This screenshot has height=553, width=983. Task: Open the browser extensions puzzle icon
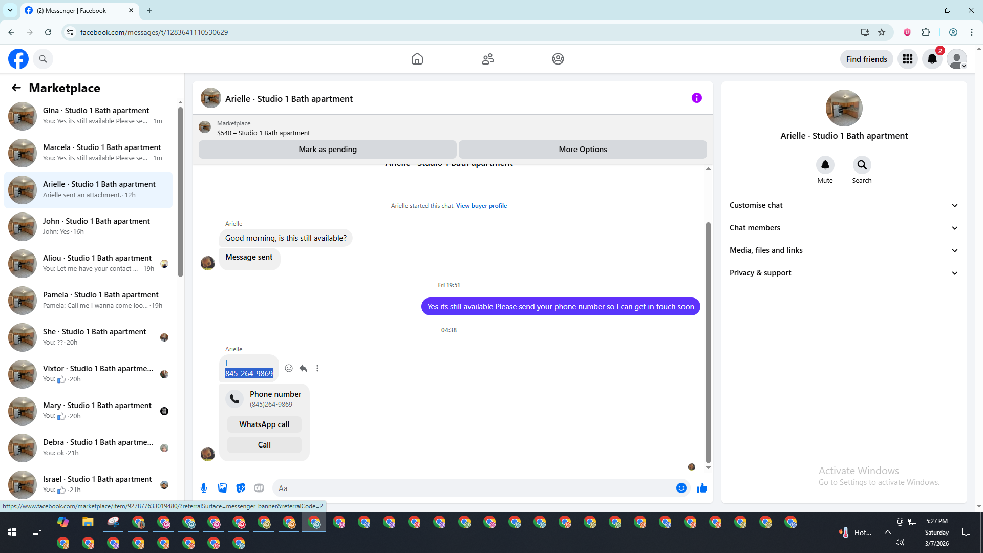tap(926, 32)
